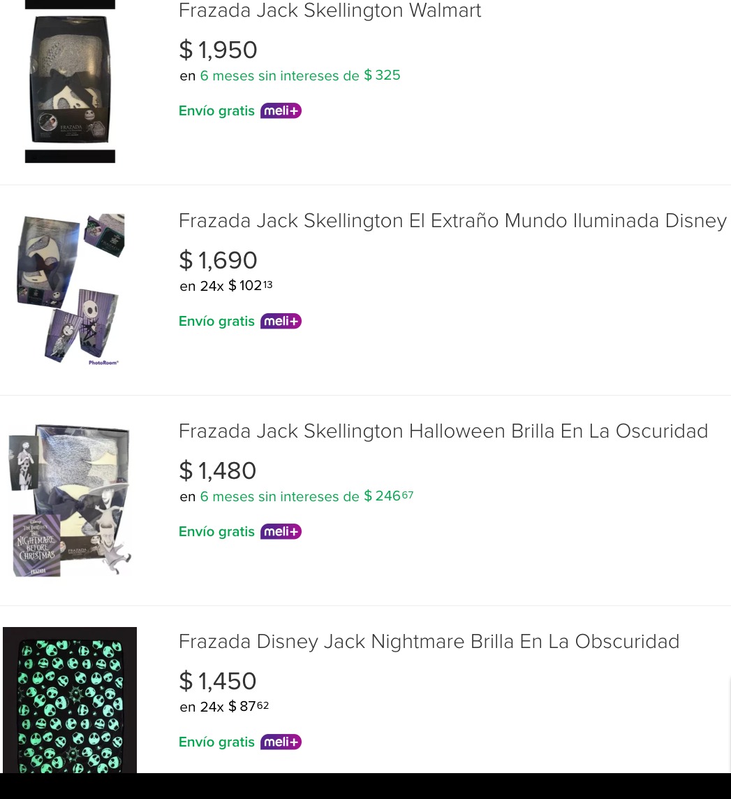Click the $1,690 price
731x799 pixels.
coord(218,261)
